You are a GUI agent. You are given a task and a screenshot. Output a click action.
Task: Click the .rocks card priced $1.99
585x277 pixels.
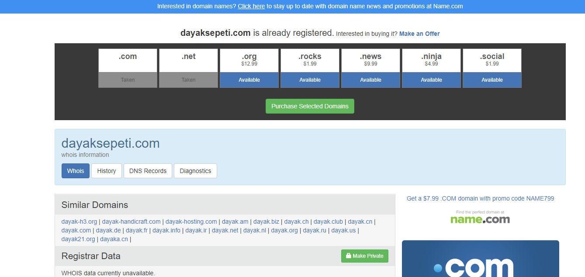310,61
